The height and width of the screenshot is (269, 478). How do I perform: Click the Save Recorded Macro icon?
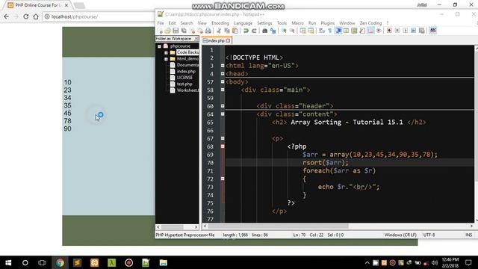pyautogui.click(x=421, y=31)
